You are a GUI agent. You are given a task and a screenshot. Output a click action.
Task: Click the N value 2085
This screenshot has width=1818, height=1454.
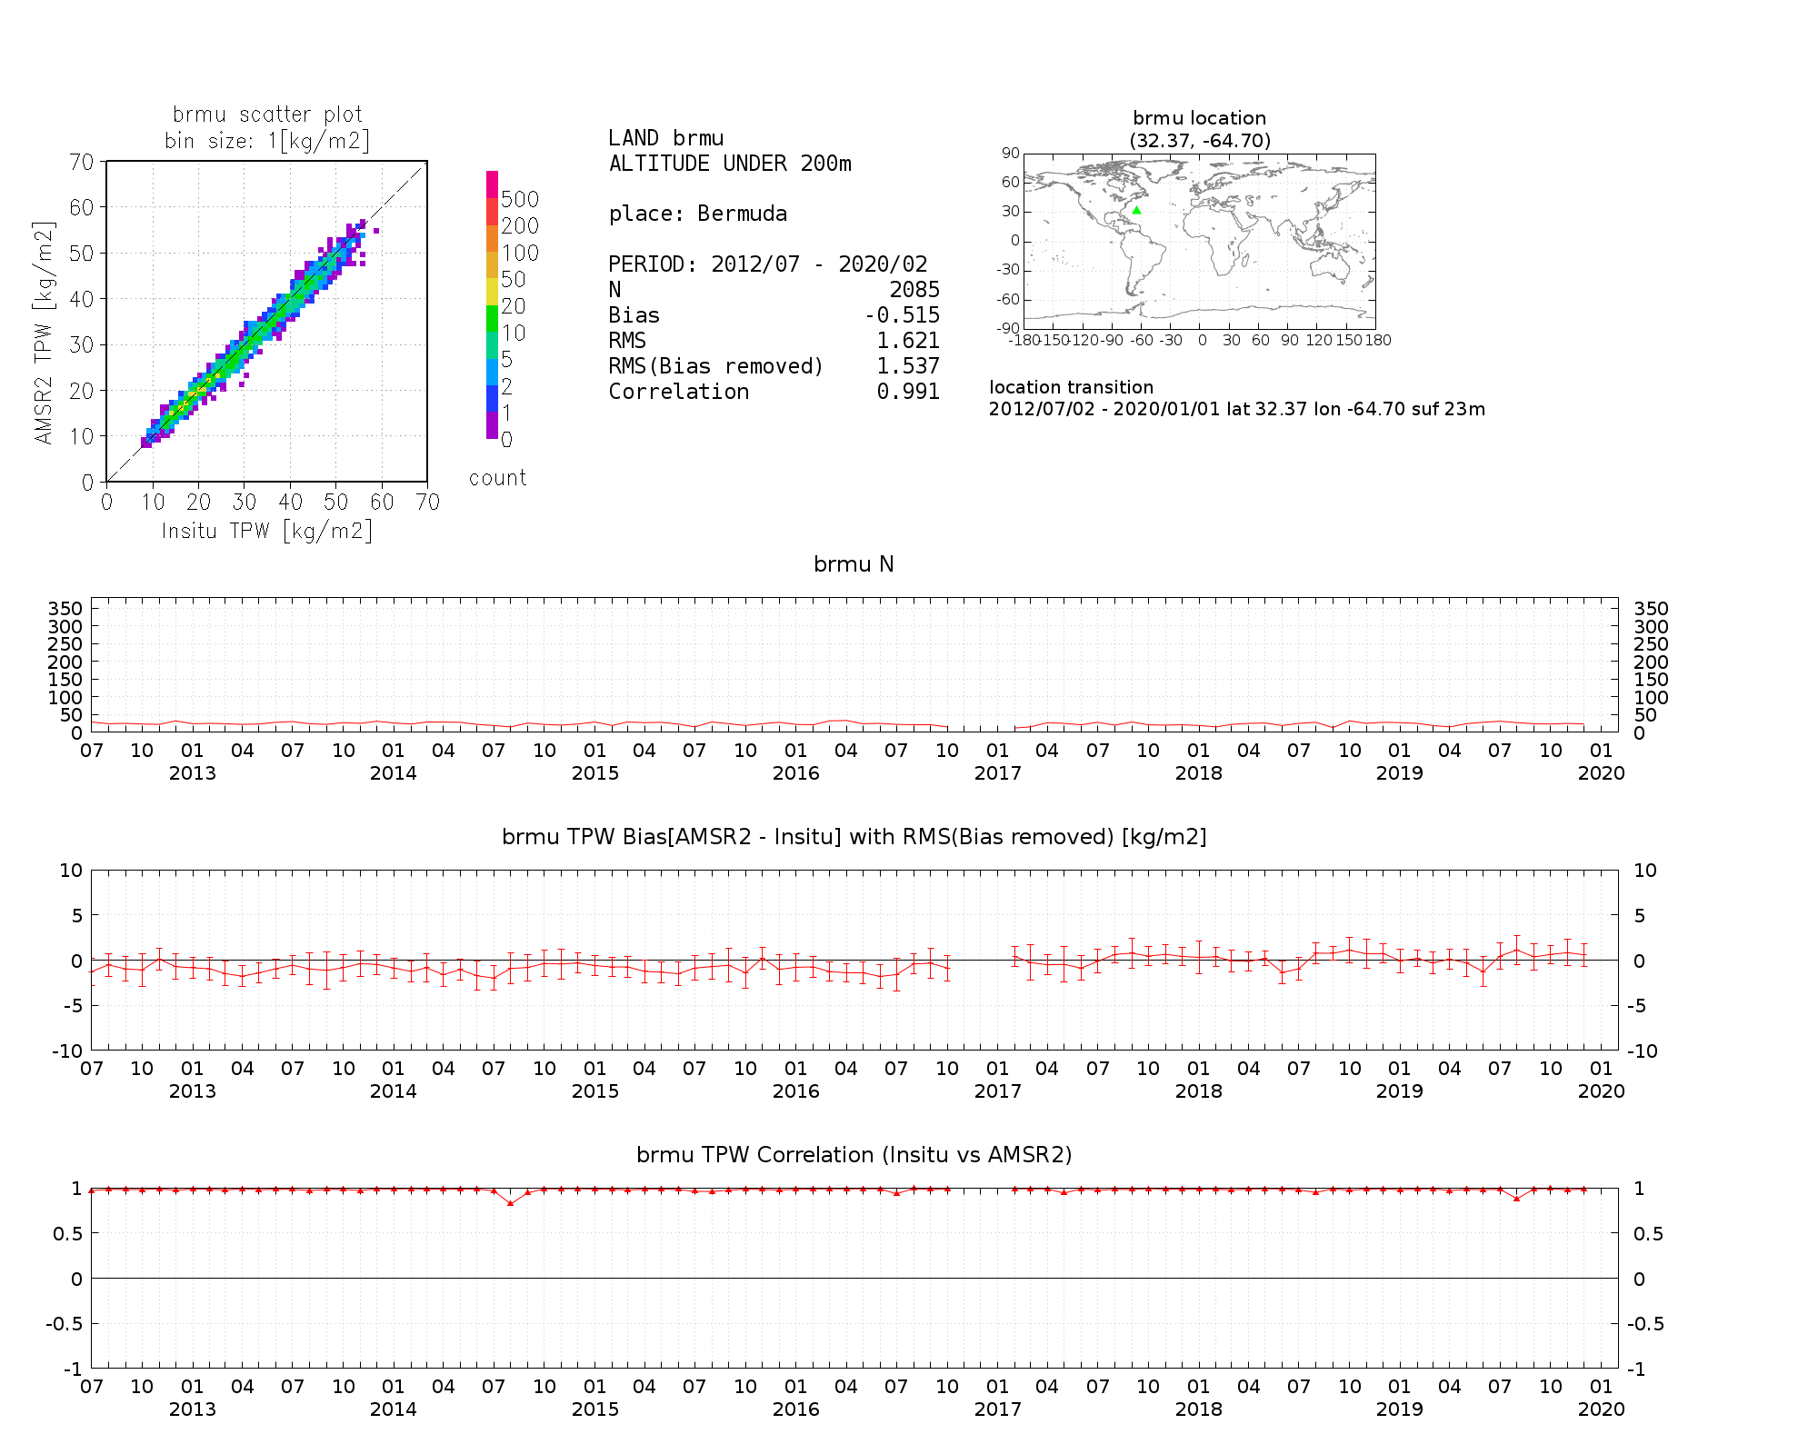tap(914, 290)
